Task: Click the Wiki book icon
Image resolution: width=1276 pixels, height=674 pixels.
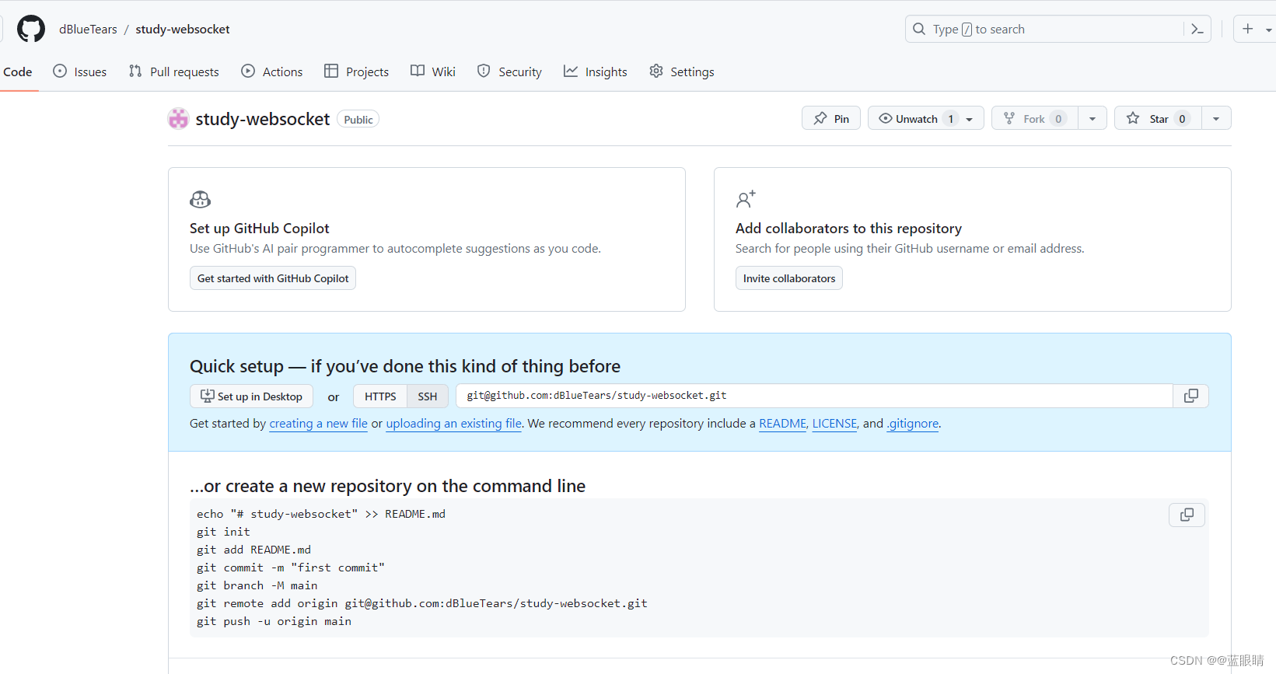Action: pyautogui.click(x=418, y=71)
